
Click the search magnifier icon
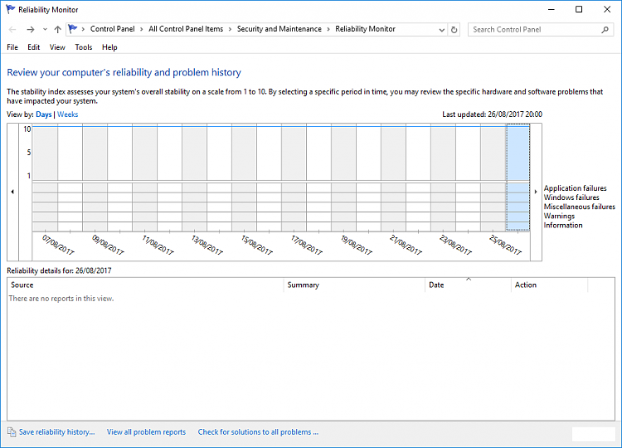coord(605,30)
